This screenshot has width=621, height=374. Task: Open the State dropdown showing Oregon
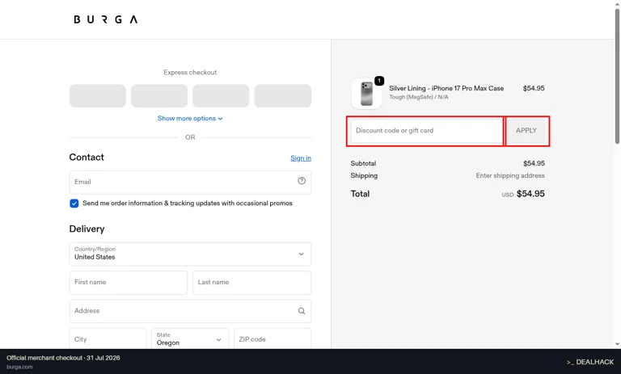pyautogui.click(x=190, y=339)
